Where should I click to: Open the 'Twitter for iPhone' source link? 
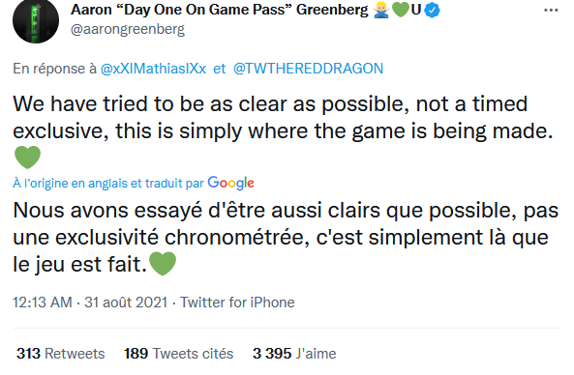click(237, 303)
